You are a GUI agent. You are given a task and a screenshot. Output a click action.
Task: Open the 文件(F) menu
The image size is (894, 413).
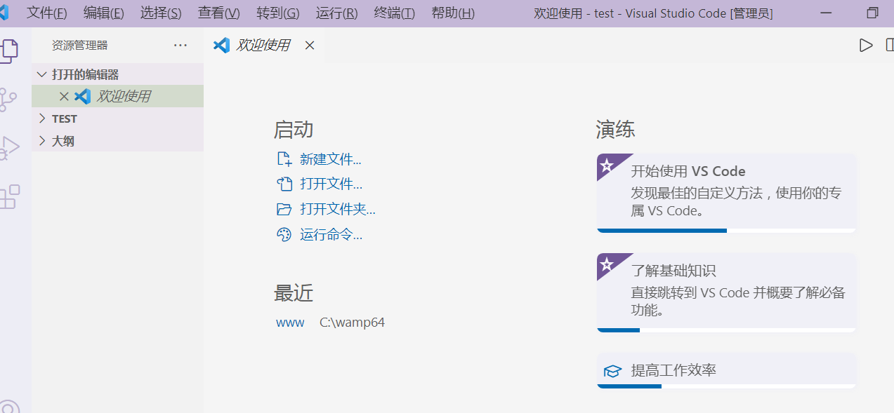(x=47, y=13)
